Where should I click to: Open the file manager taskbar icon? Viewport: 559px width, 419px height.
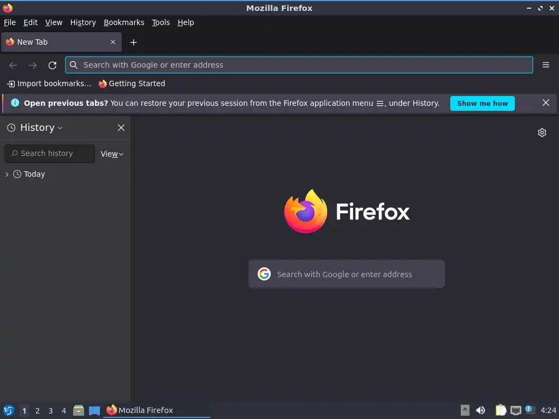click(x=79, y=410)
